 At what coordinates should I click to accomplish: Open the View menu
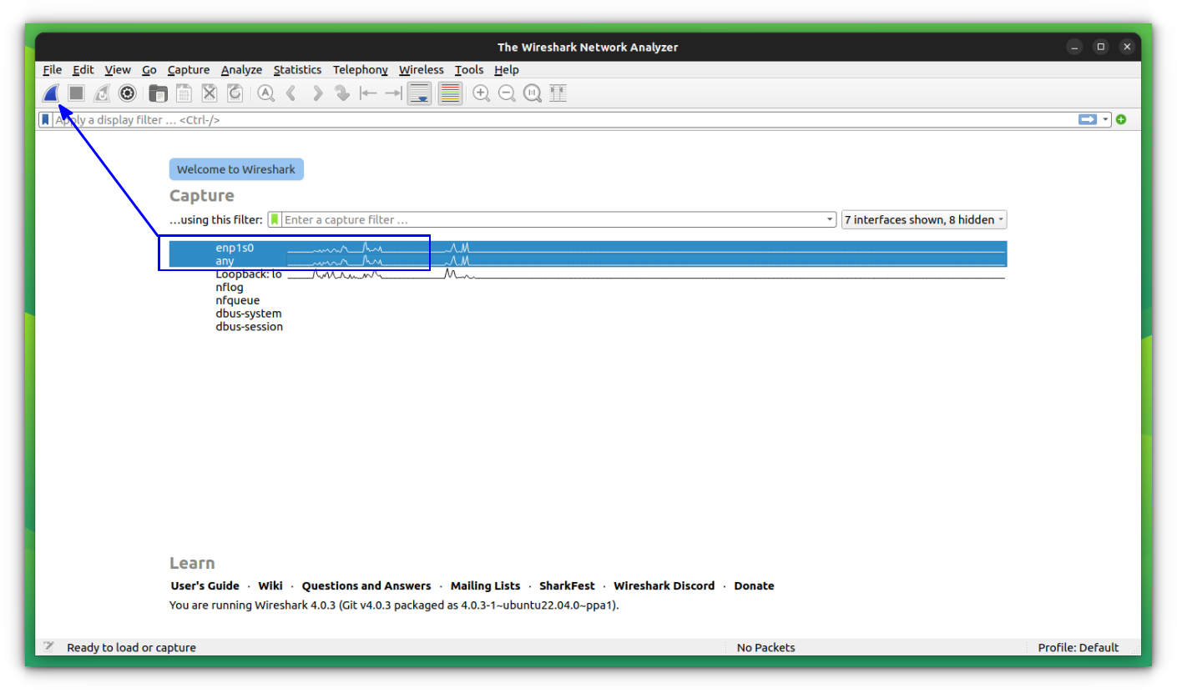pyautogui.click(x=118, y=70)
